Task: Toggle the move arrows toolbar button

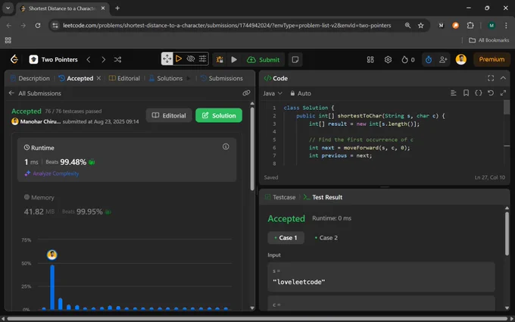Action: pyautogui.click(x=167, y=59)
